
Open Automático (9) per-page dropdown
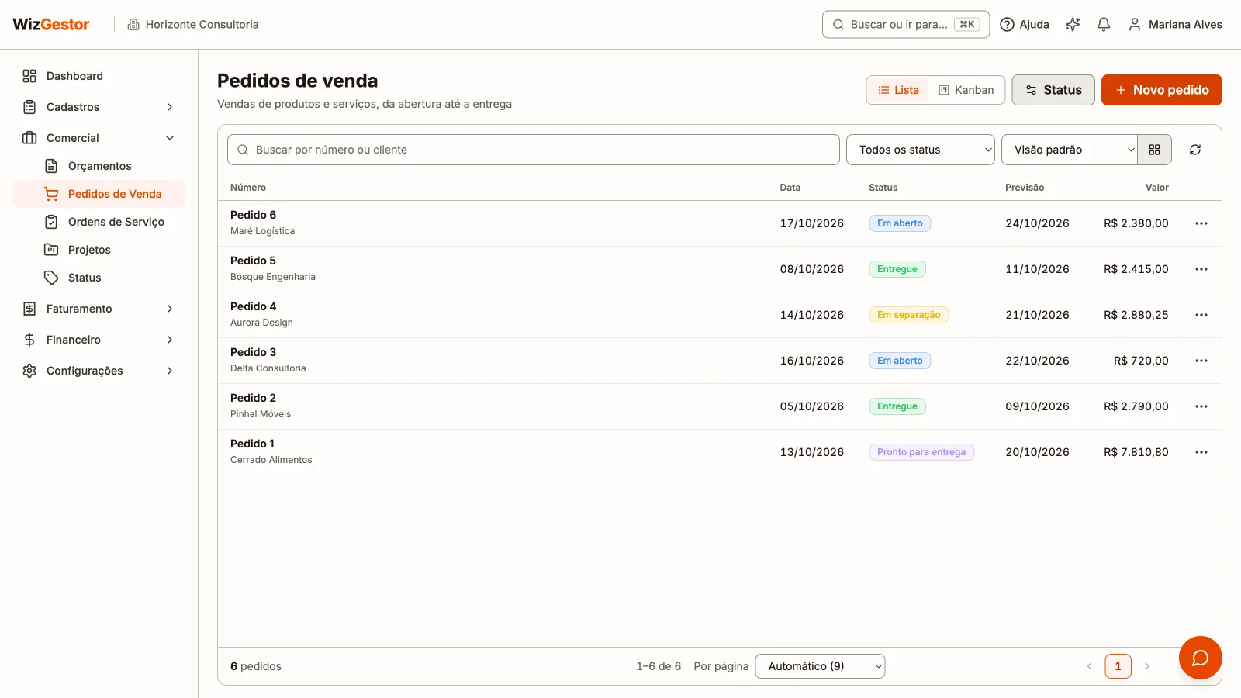point(820,666)
